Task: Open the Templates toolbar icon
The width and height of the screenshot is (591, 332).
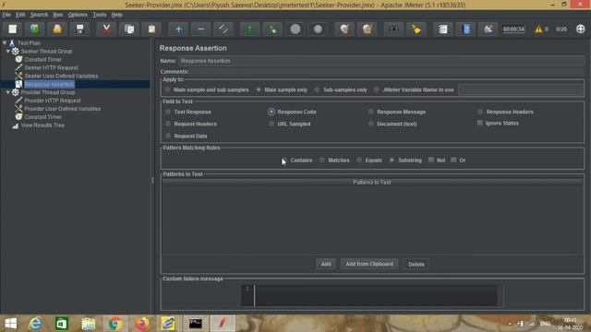Action: (35, 29)
